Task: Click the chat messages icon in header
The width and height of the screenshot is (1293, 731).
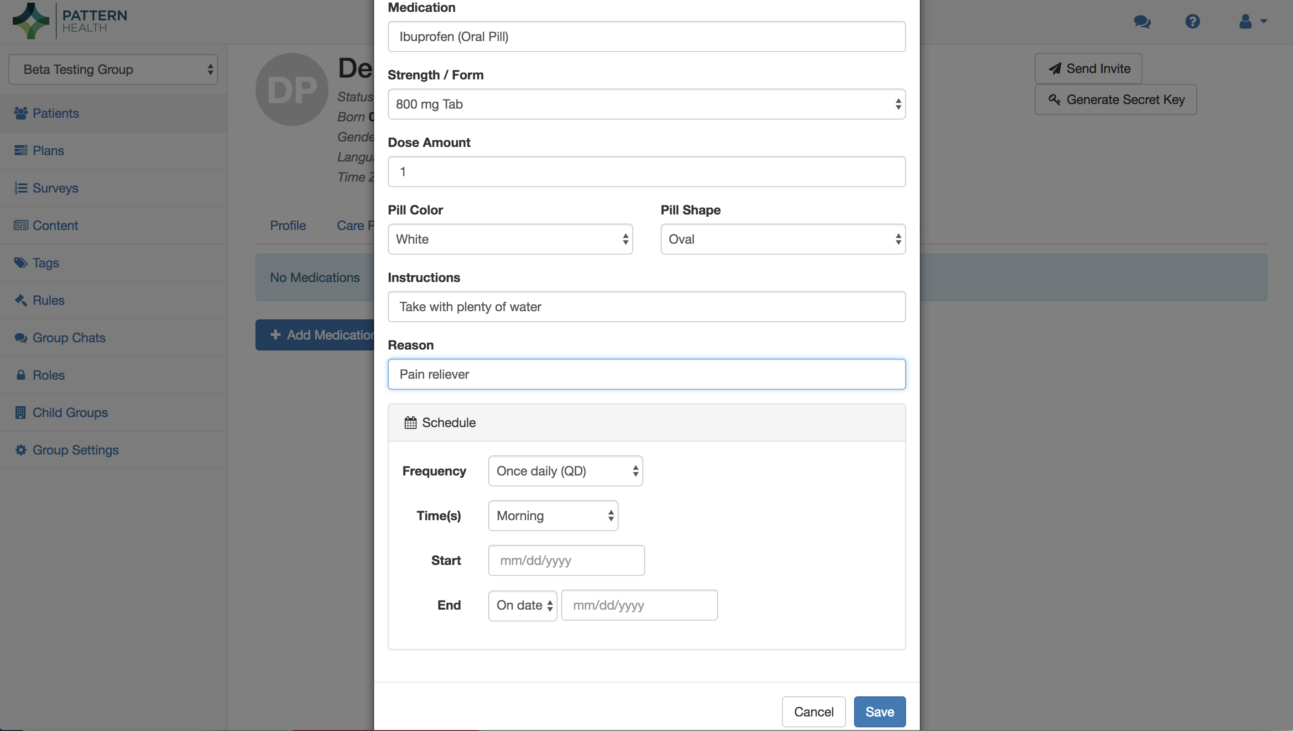Action: point(1142,21)
